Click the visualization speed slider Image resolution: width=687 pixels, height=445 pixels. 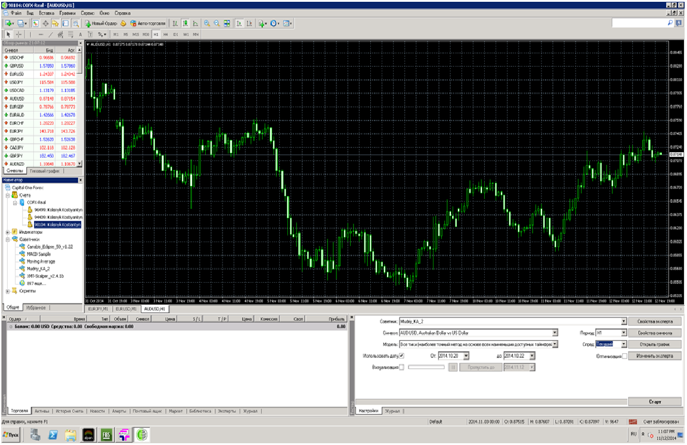click(x=426, y=367)
